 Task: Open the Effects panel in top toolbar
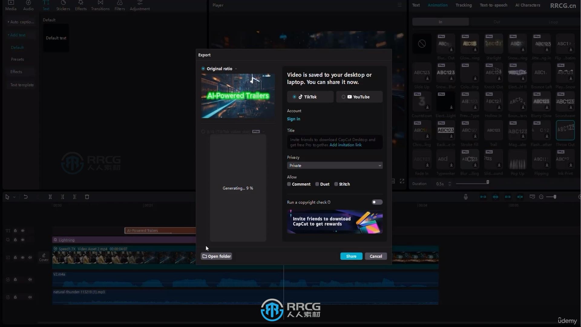[81, 5]
